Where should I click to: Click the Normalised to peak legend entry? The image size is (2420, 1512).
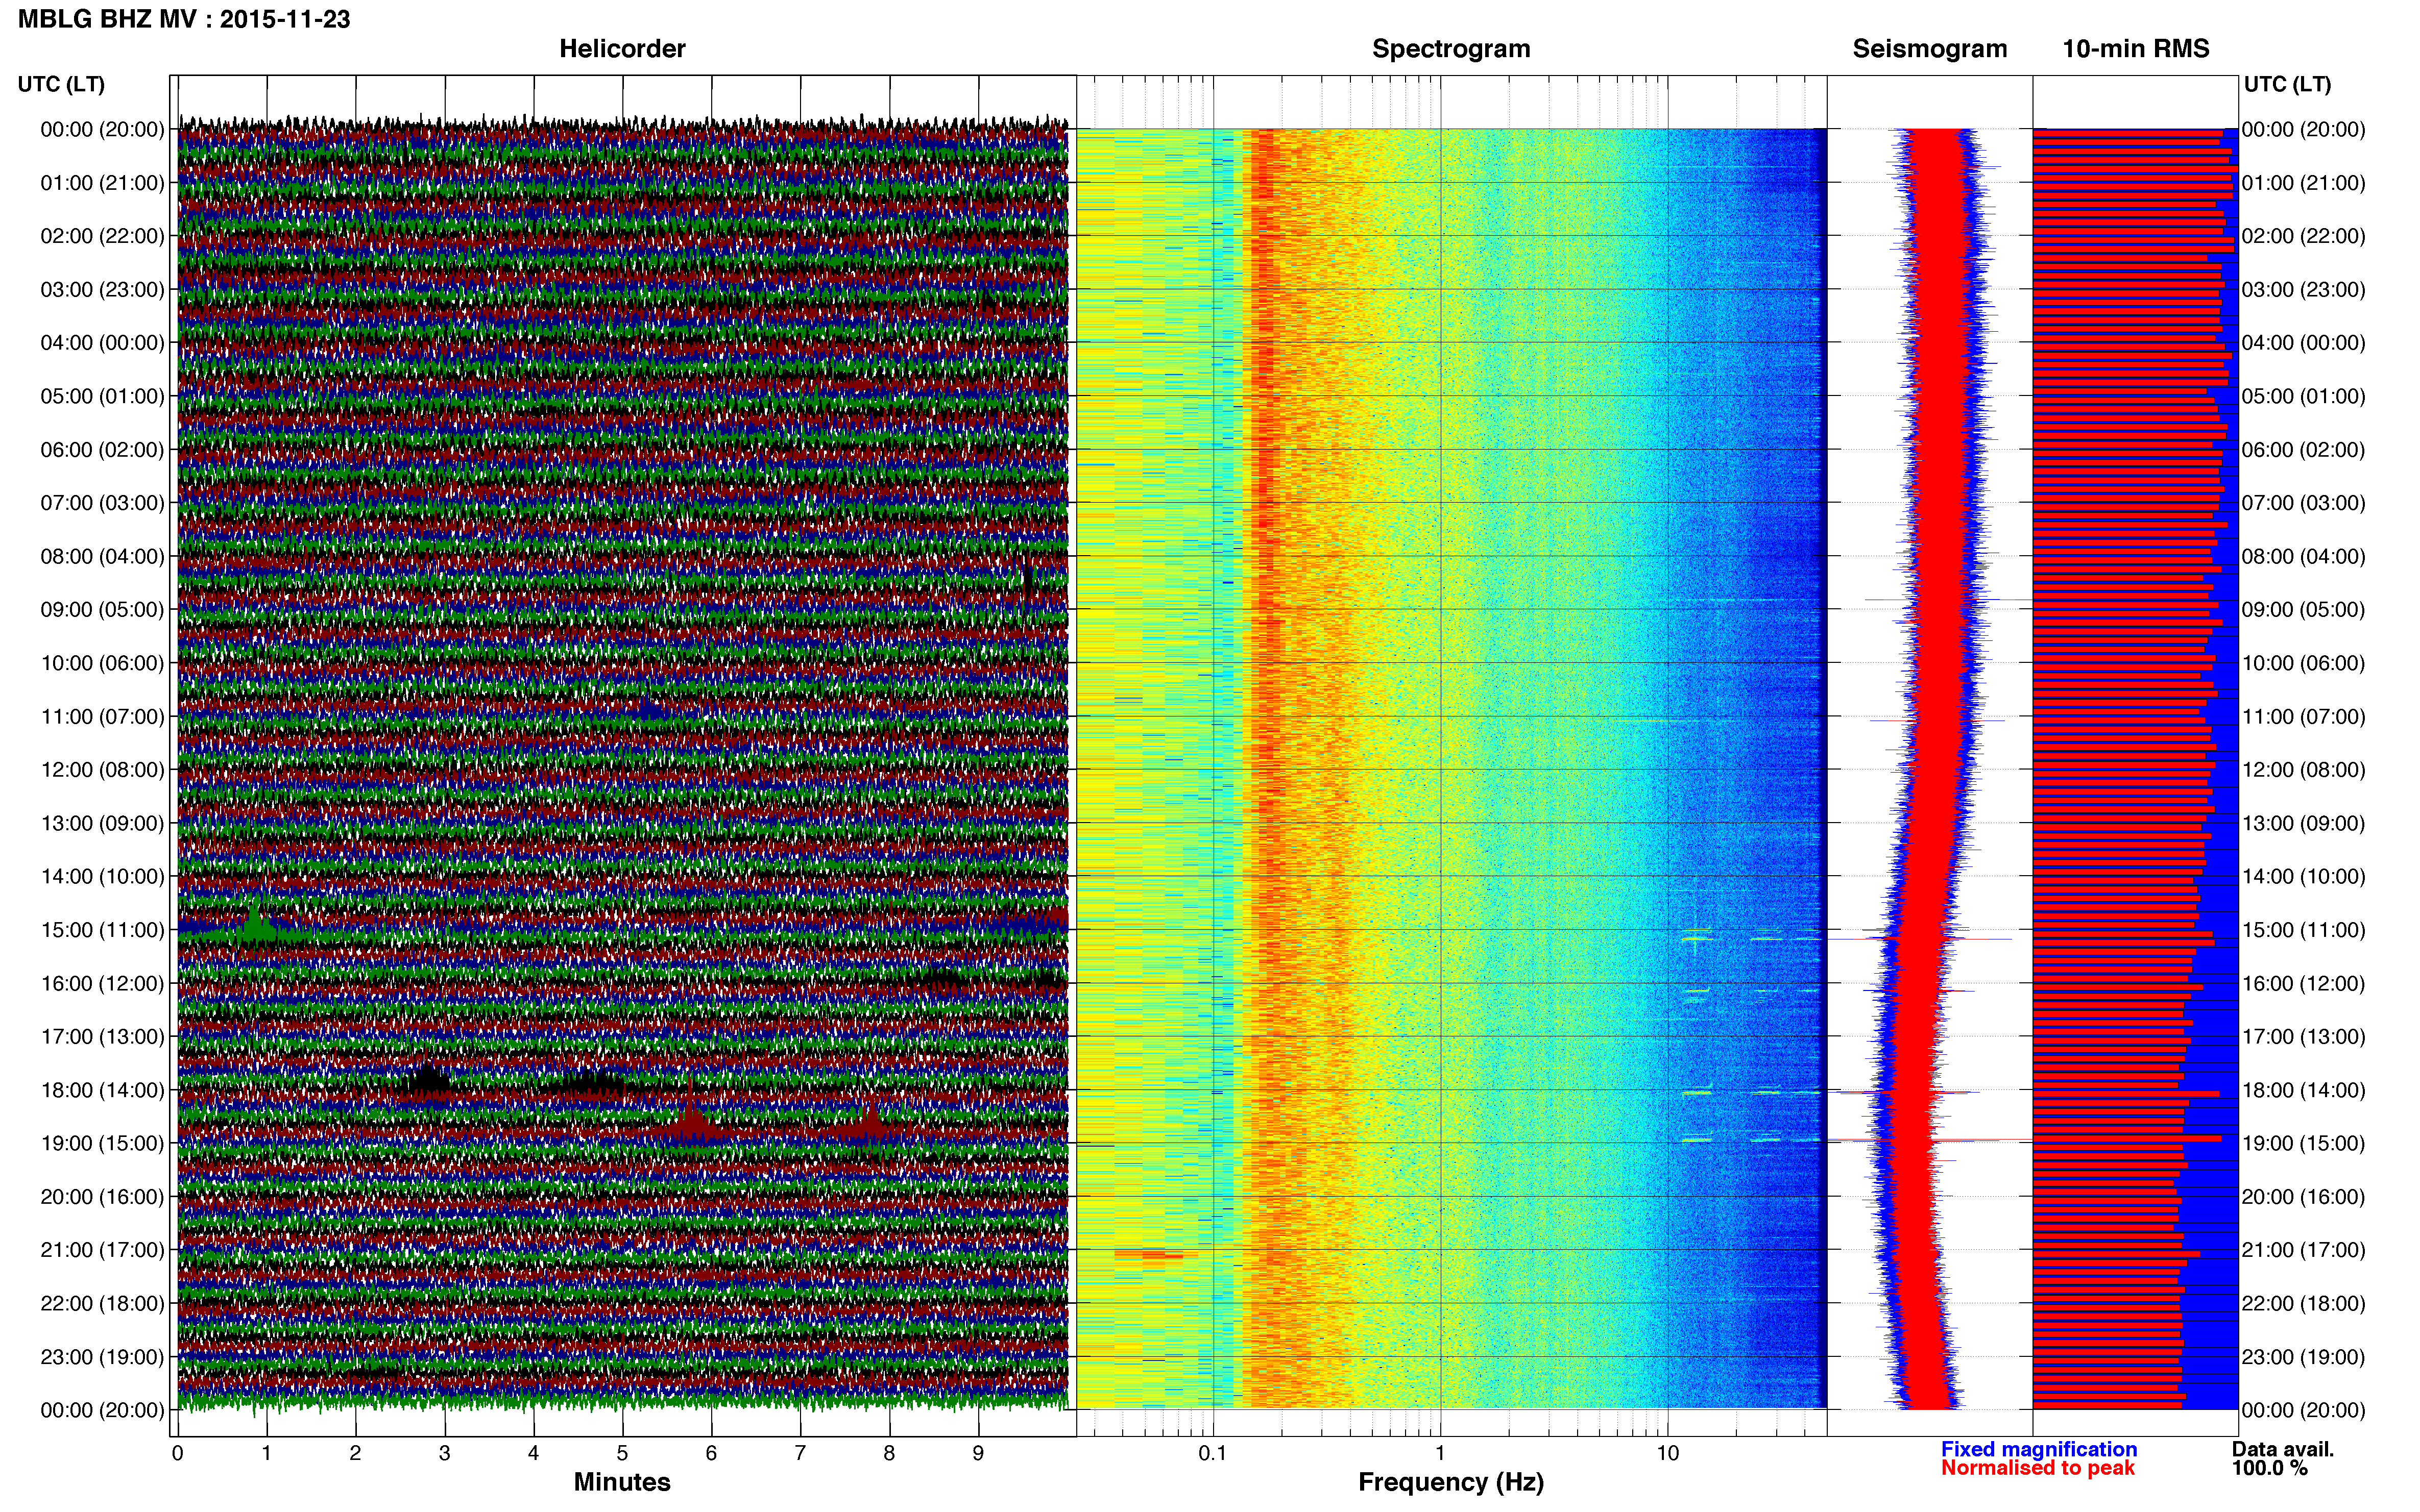[2038, 1468]
